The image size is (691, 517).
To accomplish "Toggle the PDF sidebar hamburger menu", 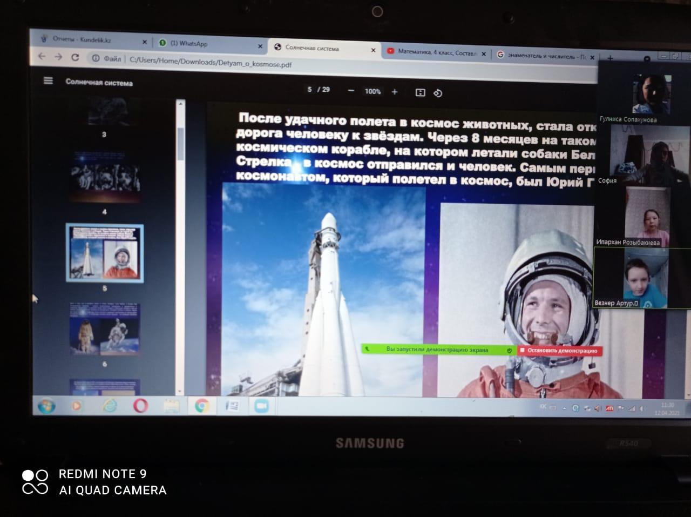I will click(48, 80).
